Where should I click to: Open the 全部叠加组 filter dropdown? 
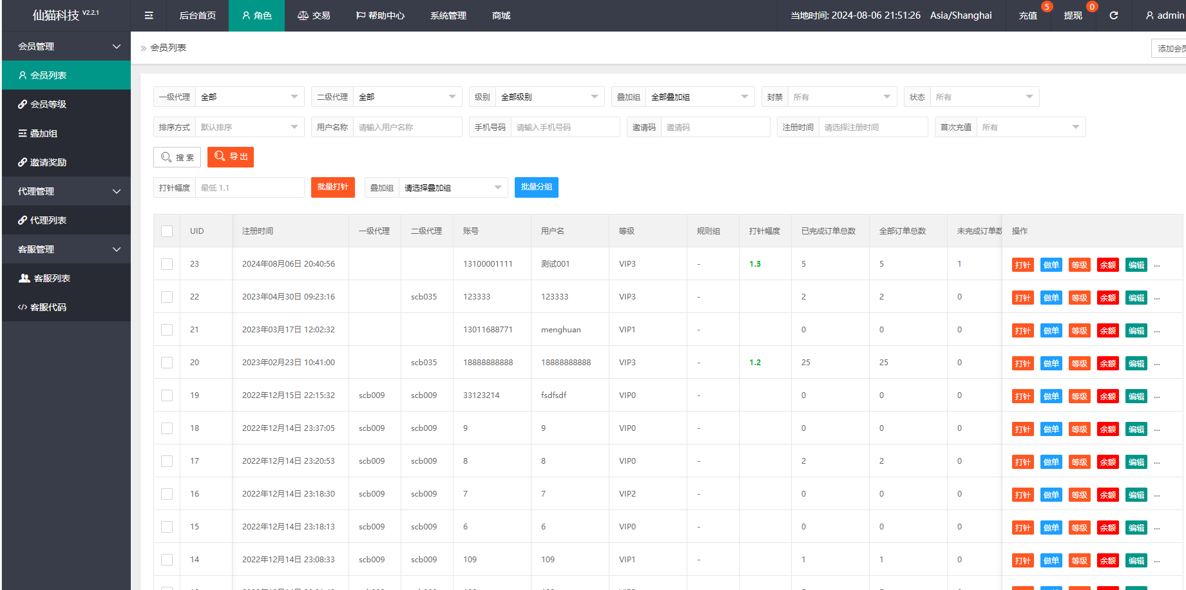point(700,97)
